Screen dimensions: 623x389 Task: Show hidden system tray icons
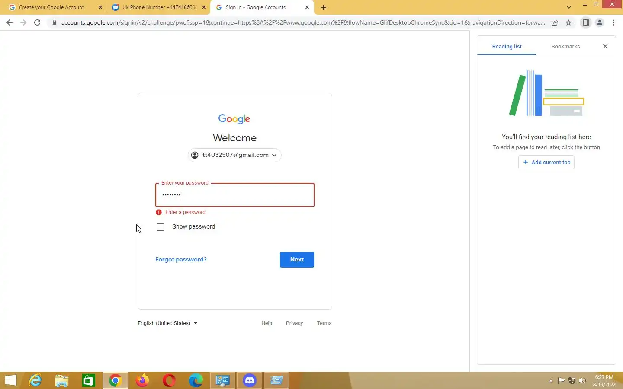(551, 381)
